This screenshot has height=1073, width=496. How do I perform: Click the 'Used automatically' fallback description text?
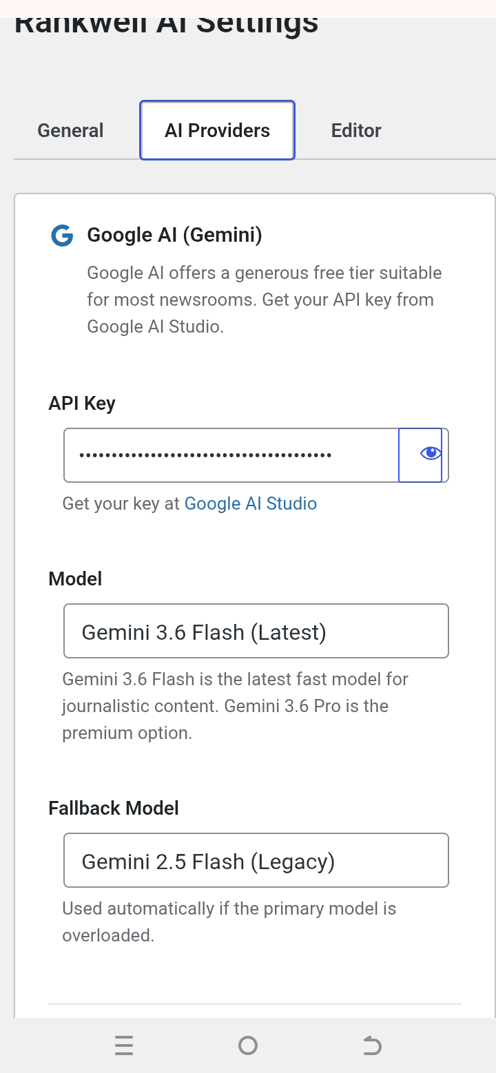pyautogui.click(x=229, y=921)
